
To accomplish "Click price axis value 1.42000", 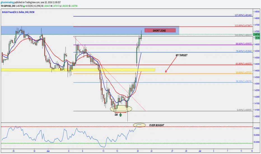I will tap(257, 97).
